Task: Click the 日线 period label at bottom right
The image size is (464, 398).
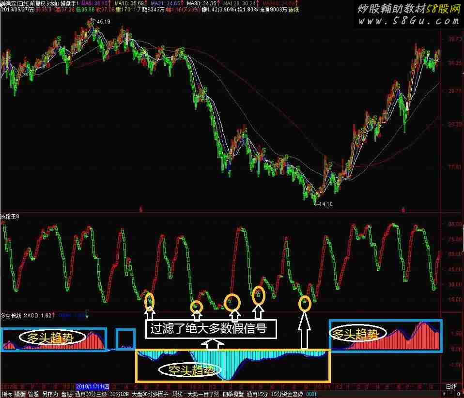Action: 451,386
